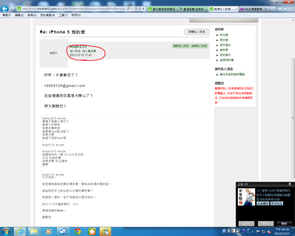295x236 pixels.
Task: Close the 公告 popup with X
Action: tap(290, 184)
